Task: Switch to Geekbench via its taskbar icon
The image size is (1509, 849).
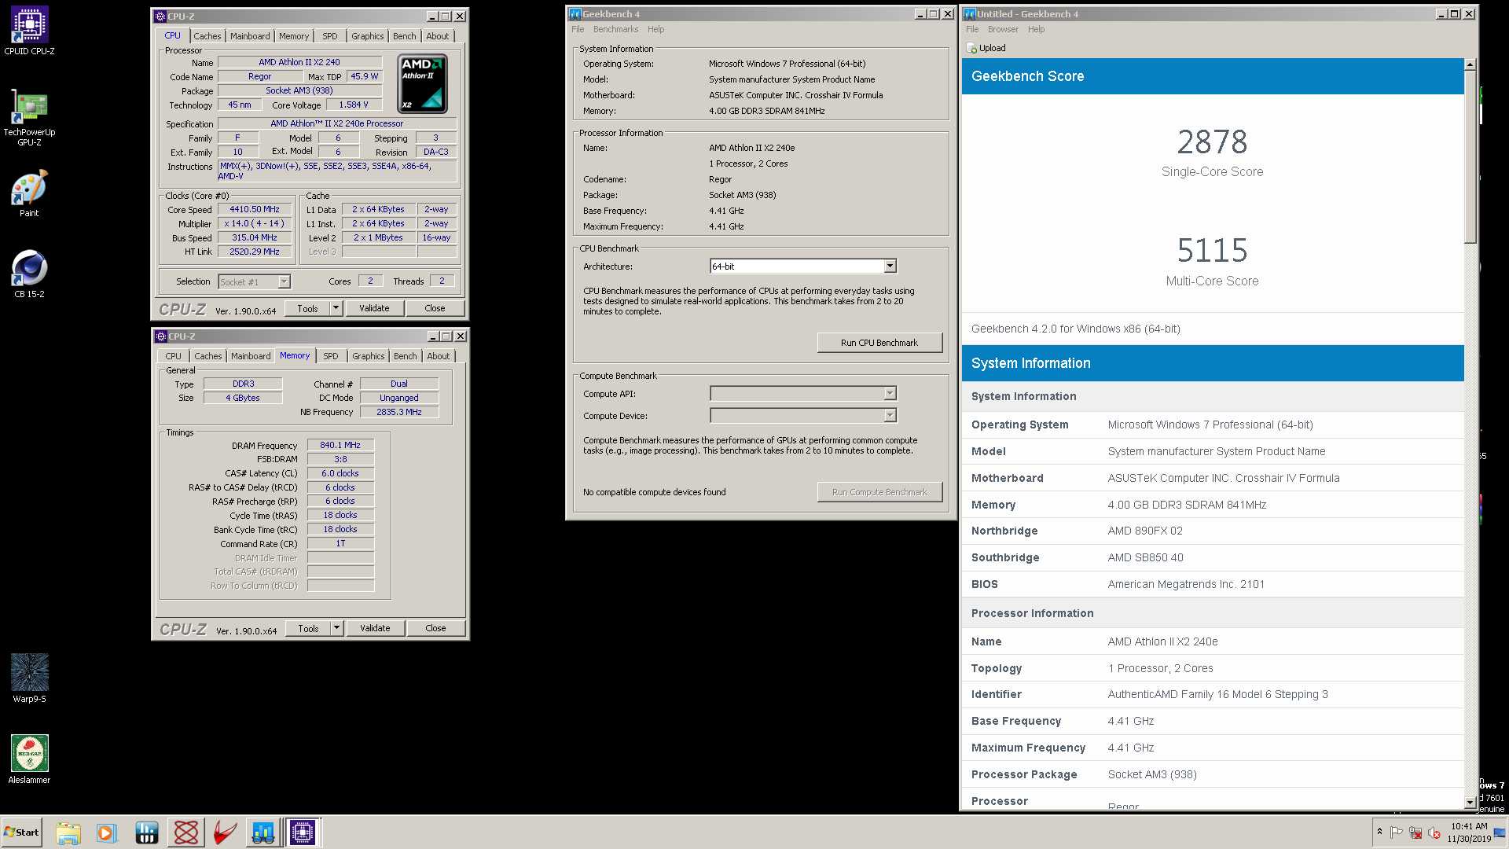Action: 263,832
